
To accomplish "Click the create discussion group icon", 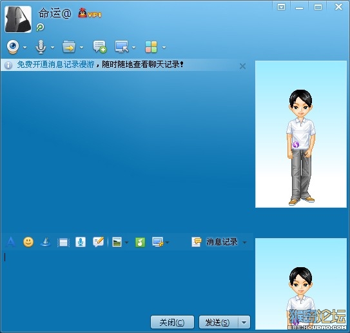I will (x=99, y=46).
